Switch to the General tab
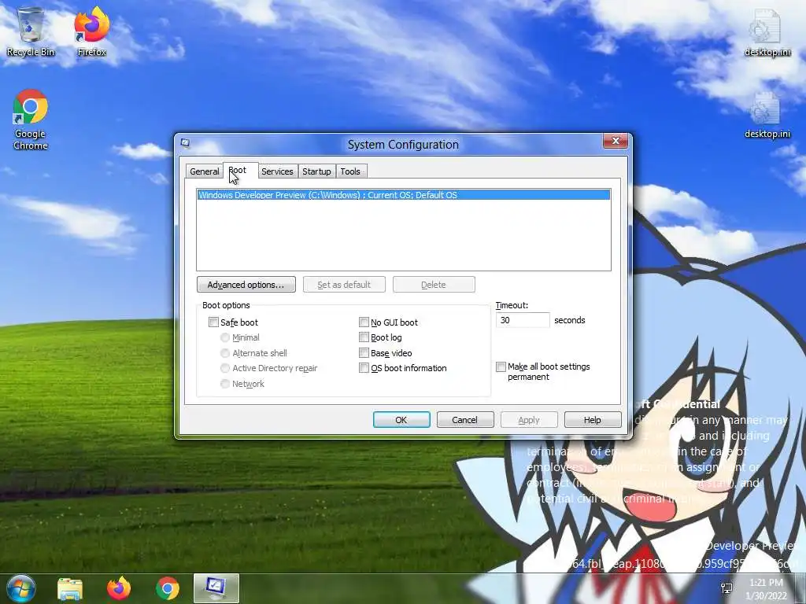Viewport: 806px width, 604px height. coord(204,171)
